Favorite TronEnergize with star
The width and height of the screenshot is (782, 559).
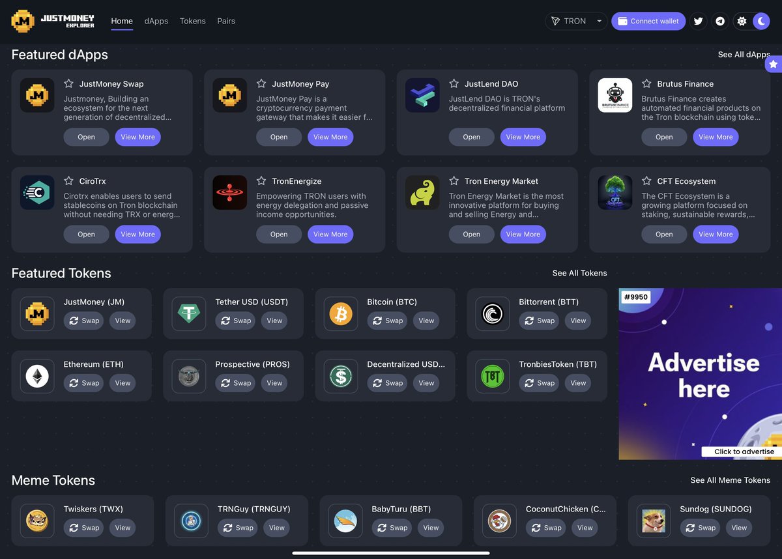click(261, 180)
